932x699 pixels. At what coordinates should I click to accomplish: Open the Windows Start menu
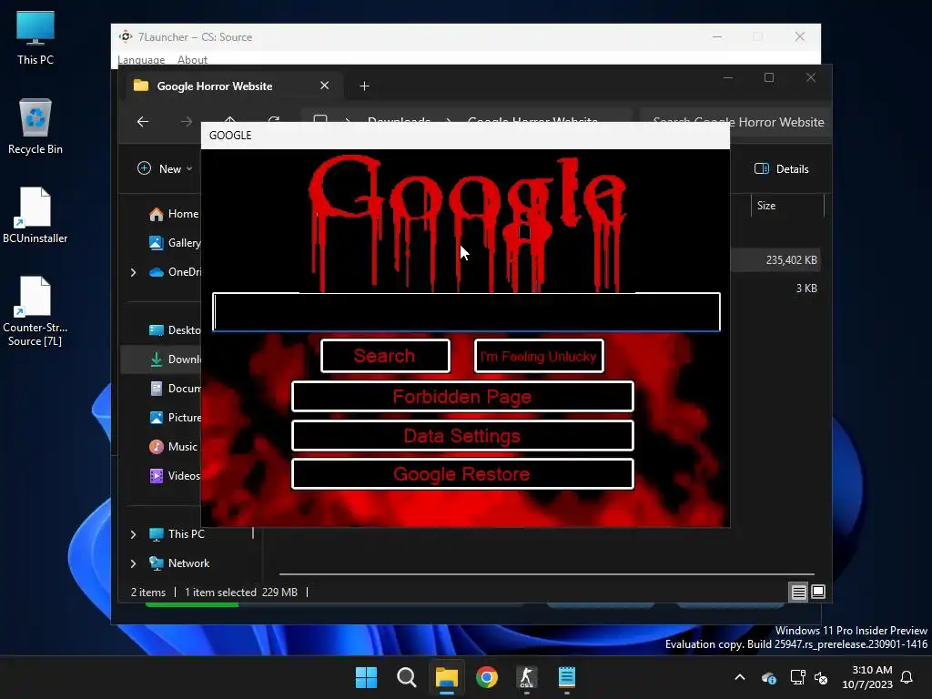point(366,677)
